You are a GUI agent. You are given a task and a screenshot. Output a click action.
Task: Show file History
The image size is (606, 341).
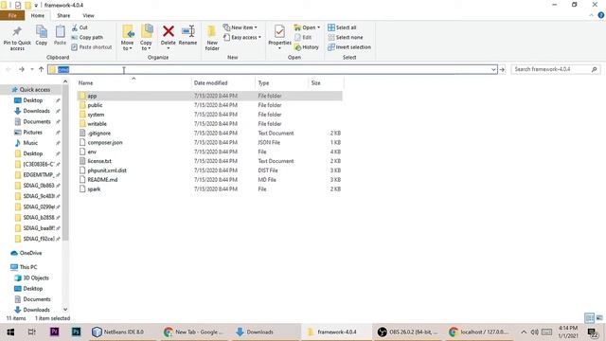click(307, 46)
